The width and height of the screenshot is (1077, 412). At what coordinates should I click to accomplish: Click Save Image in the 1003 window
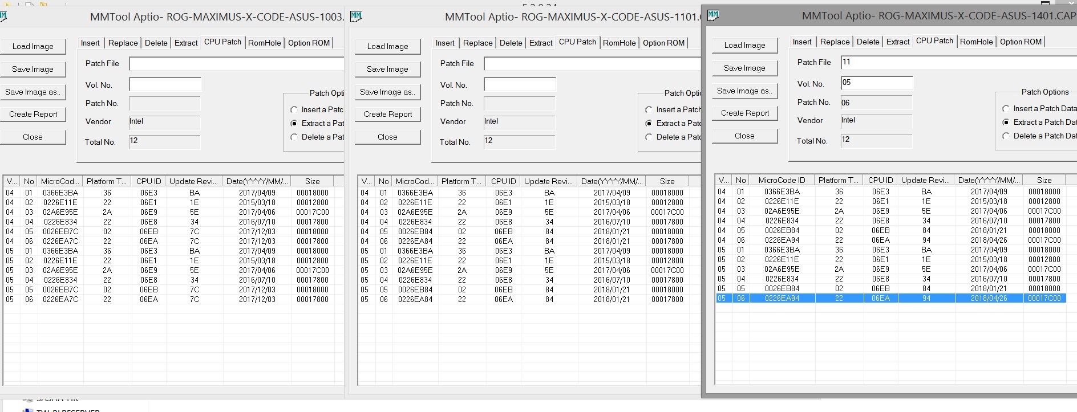(33, 69)
